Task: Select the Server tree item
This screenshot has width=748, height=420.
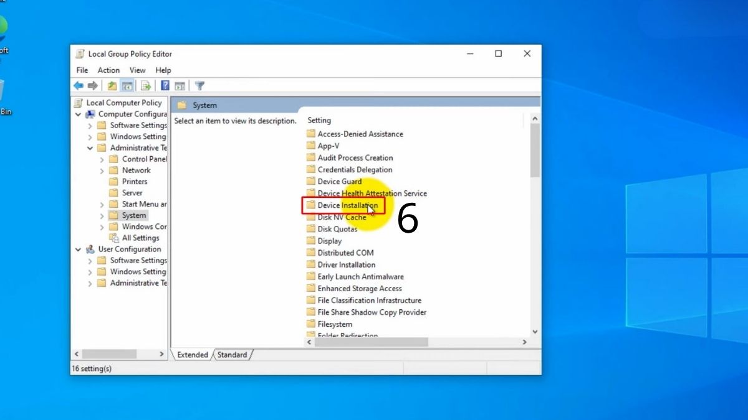Action: coord(132,193)
